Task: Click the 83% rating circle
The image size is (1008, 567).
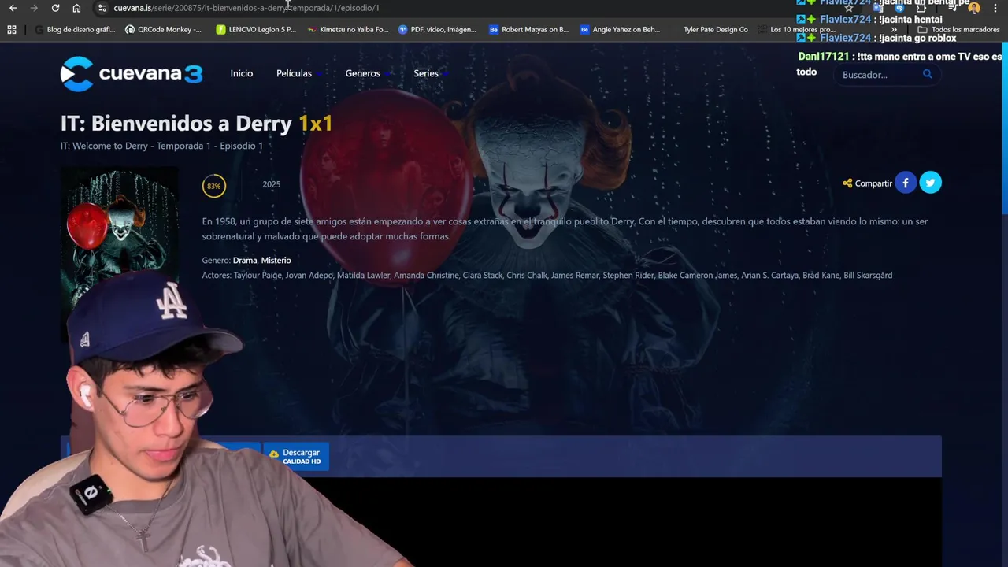Action: tap(213, 186)
